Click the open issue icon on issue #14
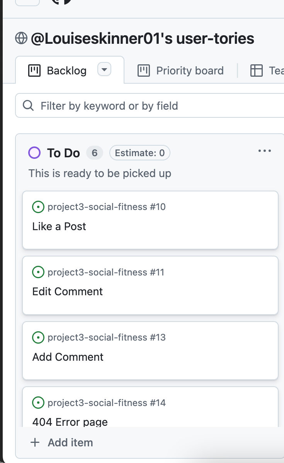This screenshot has height=463, width=284. [x=38, y=403]
